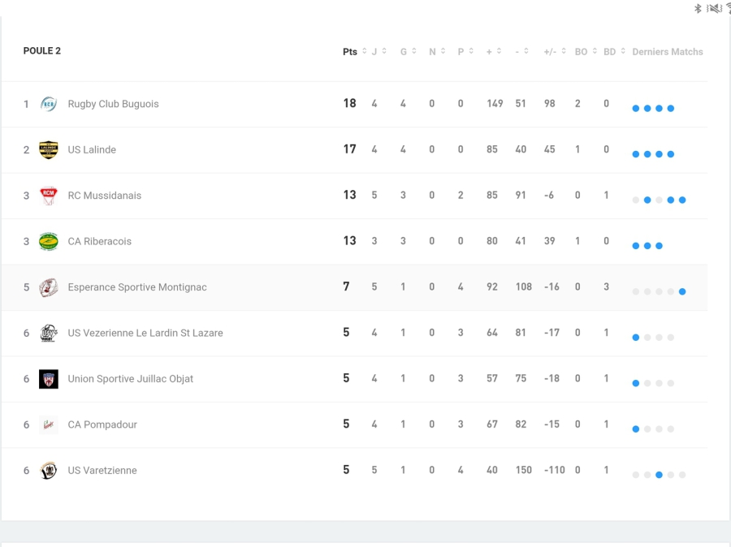731x547 pixels.
Task: Click Esperance Sportive Montignac's latest blue match dot
Action: coord(682,291)
